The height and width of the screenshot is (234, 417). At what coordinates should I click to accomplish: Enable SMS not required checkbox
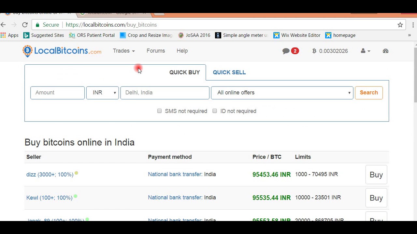[x=159, y=111]
